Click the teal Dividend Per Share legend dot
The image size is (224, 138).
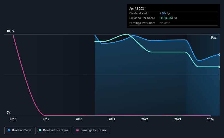coord(40,130)
